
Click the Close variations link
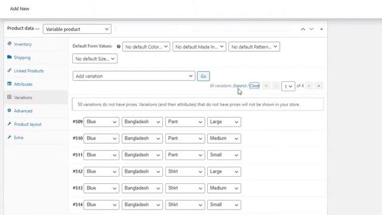point(254,86)
